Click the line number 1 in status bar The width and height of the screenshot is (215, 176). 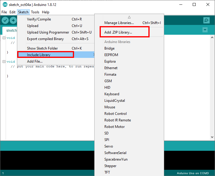(x=3, y=173)
